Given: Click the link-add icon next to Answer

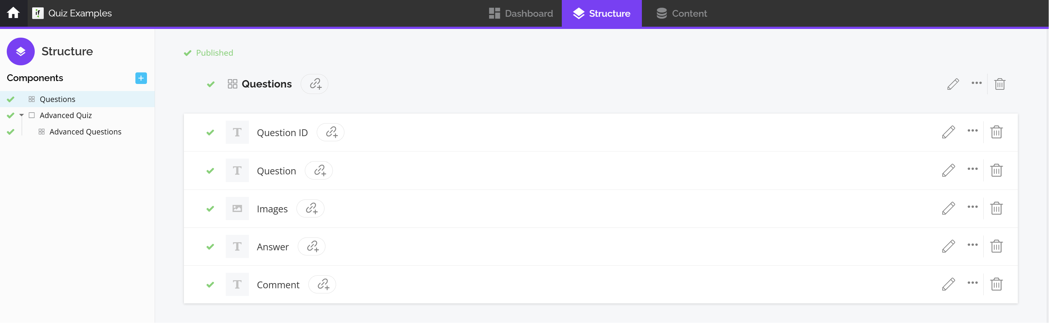Looking at the screenshot, I should (312, 246).
